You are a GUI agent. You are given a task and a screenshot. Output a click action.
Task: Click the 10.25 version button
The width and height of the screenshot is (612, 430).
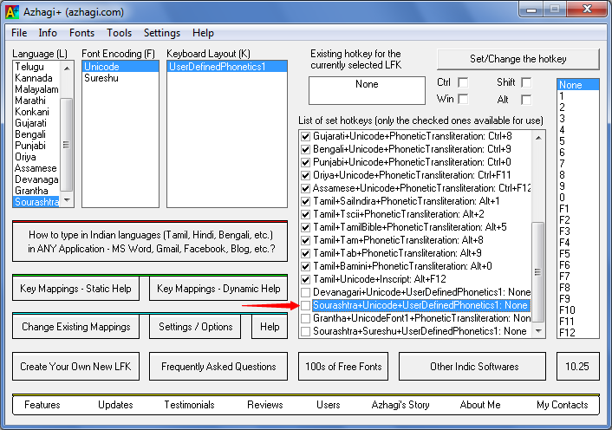pyautogui.click(x=577, y=367)
